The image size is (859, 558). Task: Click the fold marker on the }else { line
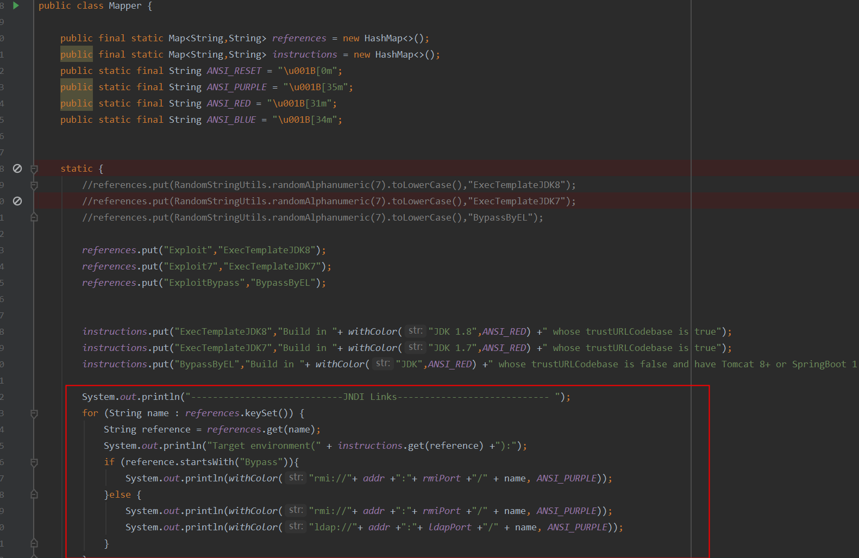coord(34,494)
